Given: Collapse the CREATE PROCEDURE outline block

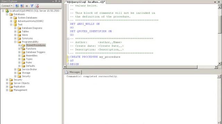Looking at the screenshot, I should 68,57.
